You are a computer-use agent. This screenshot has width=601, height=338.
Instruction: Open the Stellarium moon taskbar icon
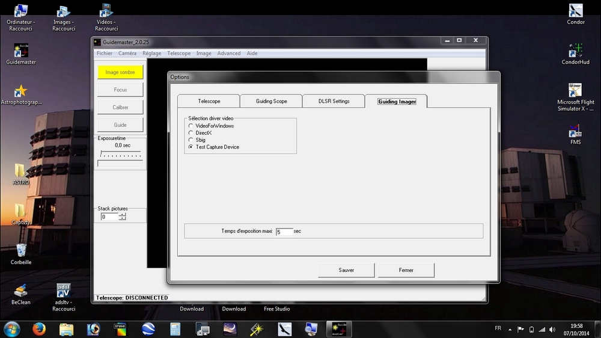pos(230,329)
